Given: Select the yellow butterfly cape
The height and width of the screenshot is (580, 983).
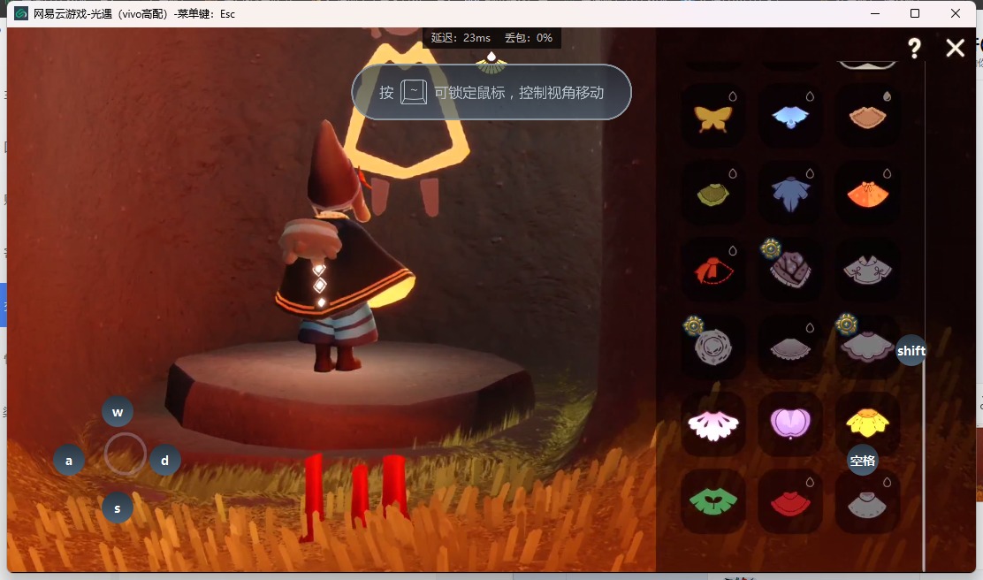Looking at the screenshot, I should (x=713, y=118).
